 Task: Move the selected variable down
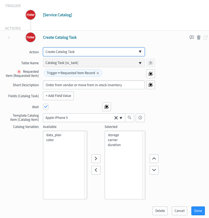click(154, 170)
